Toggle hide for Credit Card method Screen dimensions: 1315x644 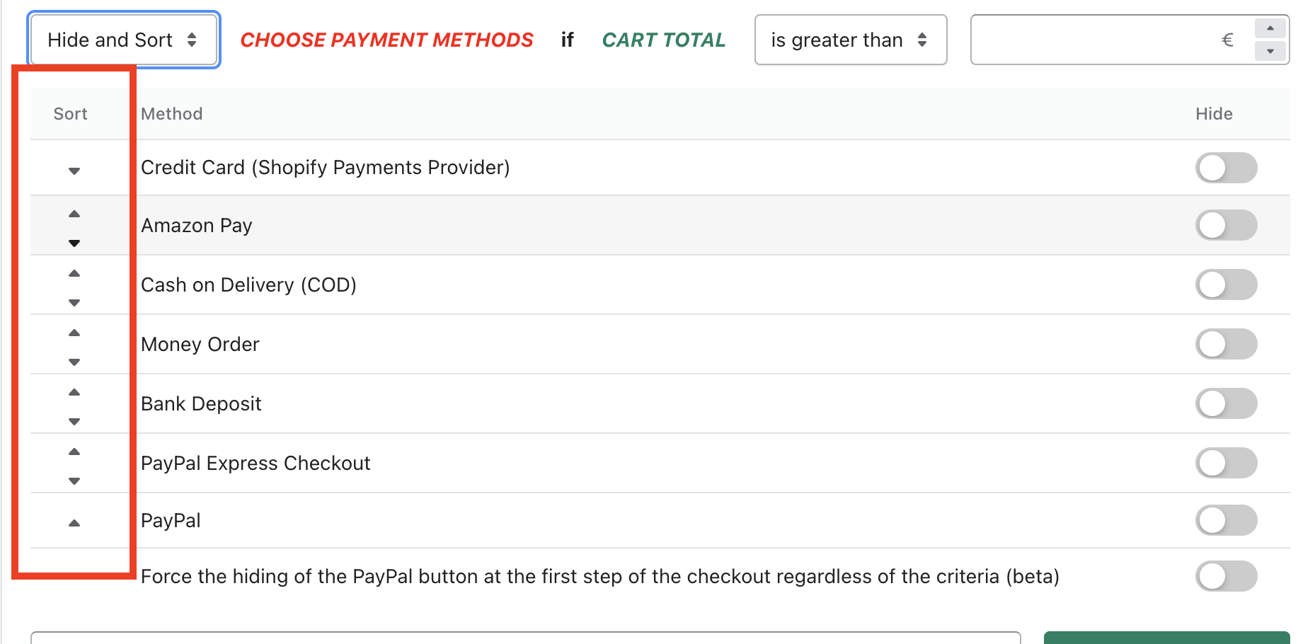click(x=1227, y=168)
